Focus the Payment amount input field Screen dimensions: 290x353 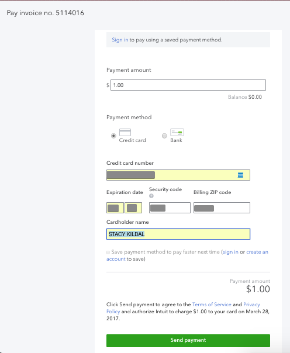click(x=188, y=85)
